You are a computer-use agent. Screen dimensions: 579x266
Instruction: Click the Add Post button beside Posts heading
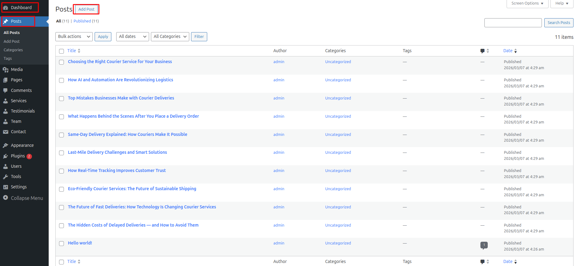click(x=86, y=9)
